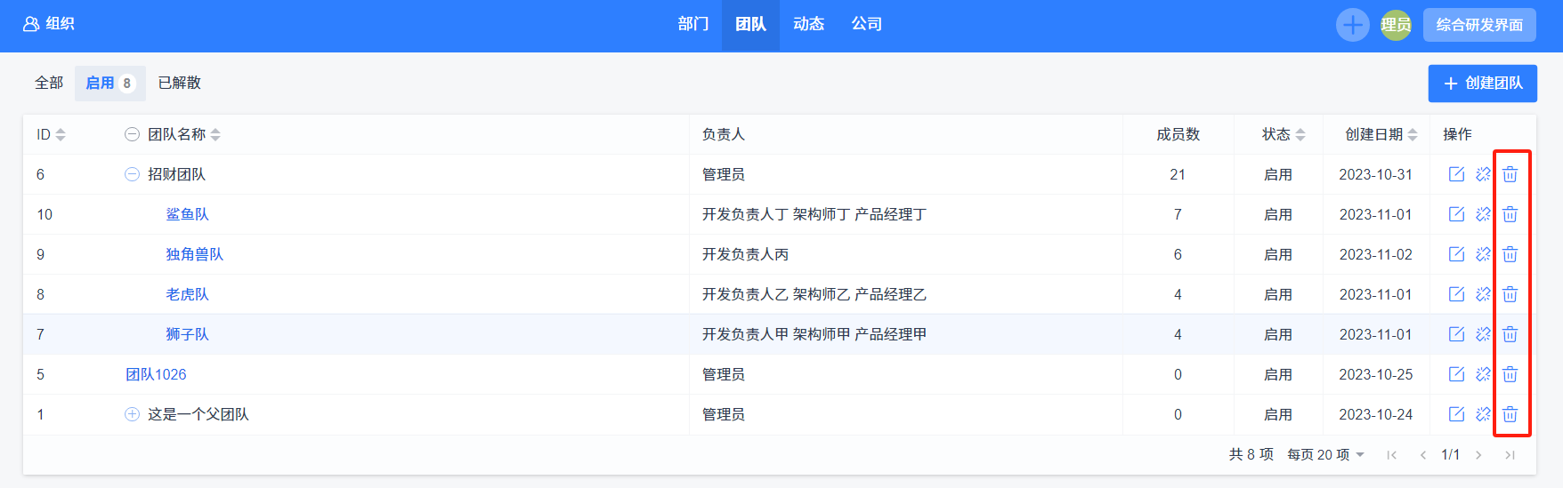The image size is (1563, 488).
Task: Sort table by 状态 column
Action: pyautogui.click(x=1300, y=134)
